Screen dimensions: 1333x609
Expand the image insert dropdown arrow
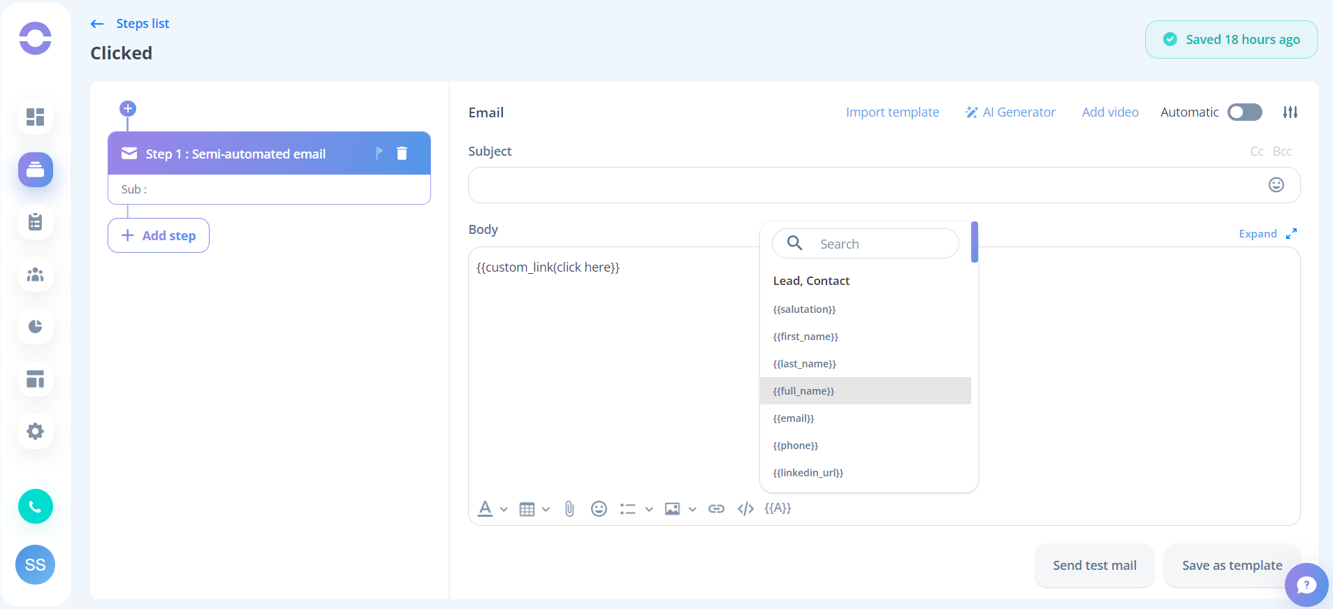click(692, 510)
